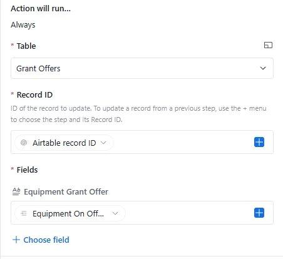Click the fingerprint icon in record ID token
This screenshot has height=259, width=283.
coord(24,143)
